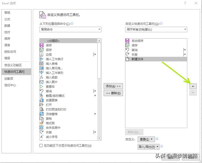
Task: Open the 常规 options category
Action: point(16,13)
